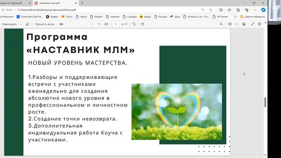Open PDF settings gear icon

tap(259, 24)
